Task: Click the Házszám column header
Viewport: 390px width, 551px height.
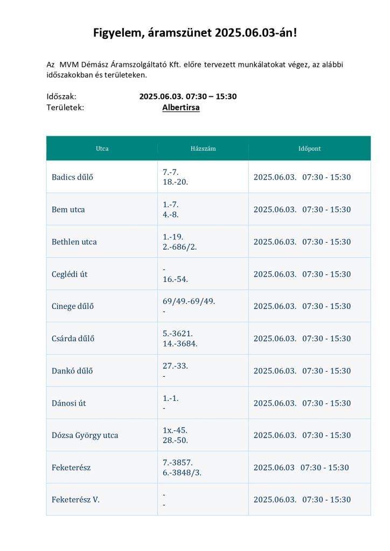Action: click(x=203, y=149)
